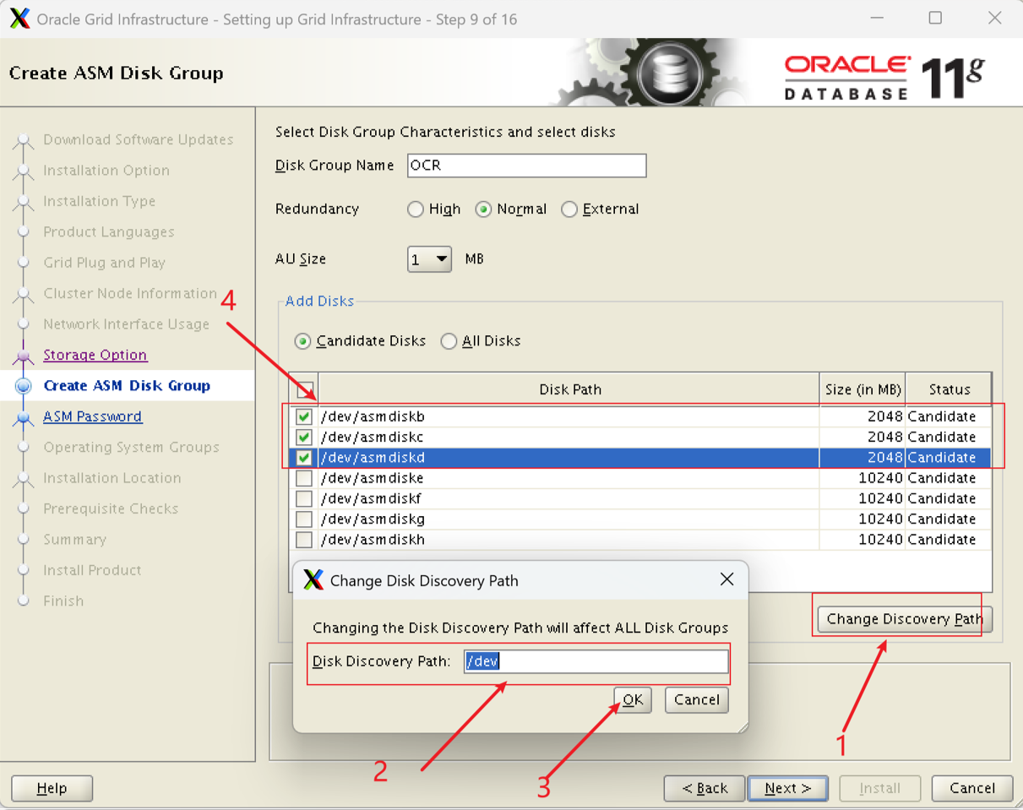Viewport: 1023px width, 810px height.
Task: Select Create ASM Disk Group step
Action: pos(127,386)
